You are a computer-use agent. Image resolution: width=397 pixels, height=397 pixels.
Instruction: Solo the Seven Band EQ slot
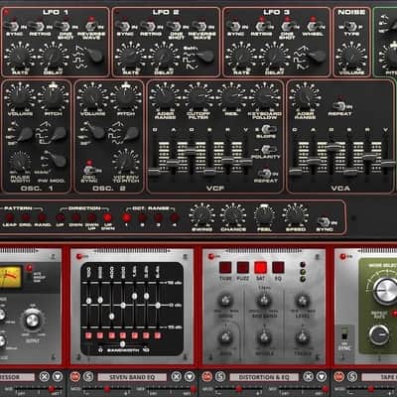tap(87, 376)
